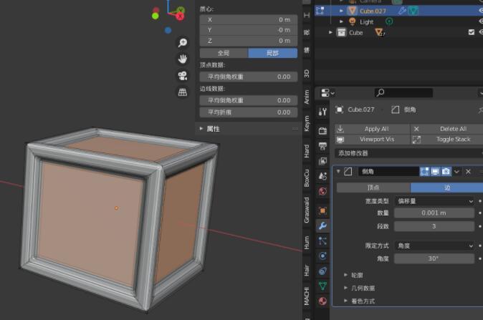The height and width of the screenshot is (320, 483).
Task: Click the red X axis on navigation gizmo
Action: pyautogui.click(x=180, y=15)
